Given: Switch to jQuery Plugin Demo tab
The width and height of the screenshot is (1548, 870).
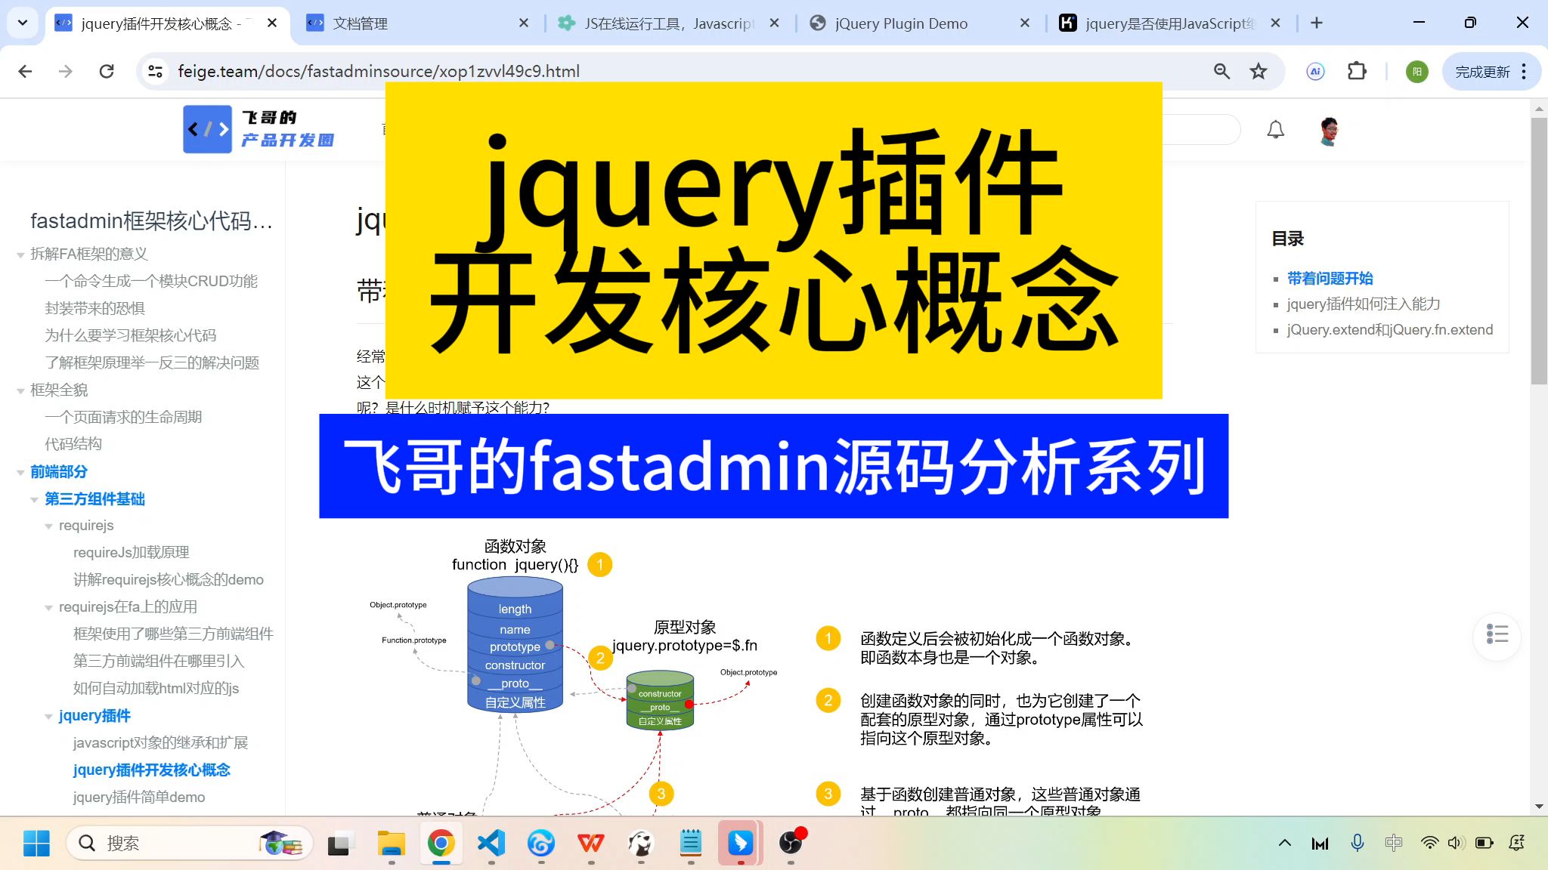Looking at the screenshot, I should (918, 23).
